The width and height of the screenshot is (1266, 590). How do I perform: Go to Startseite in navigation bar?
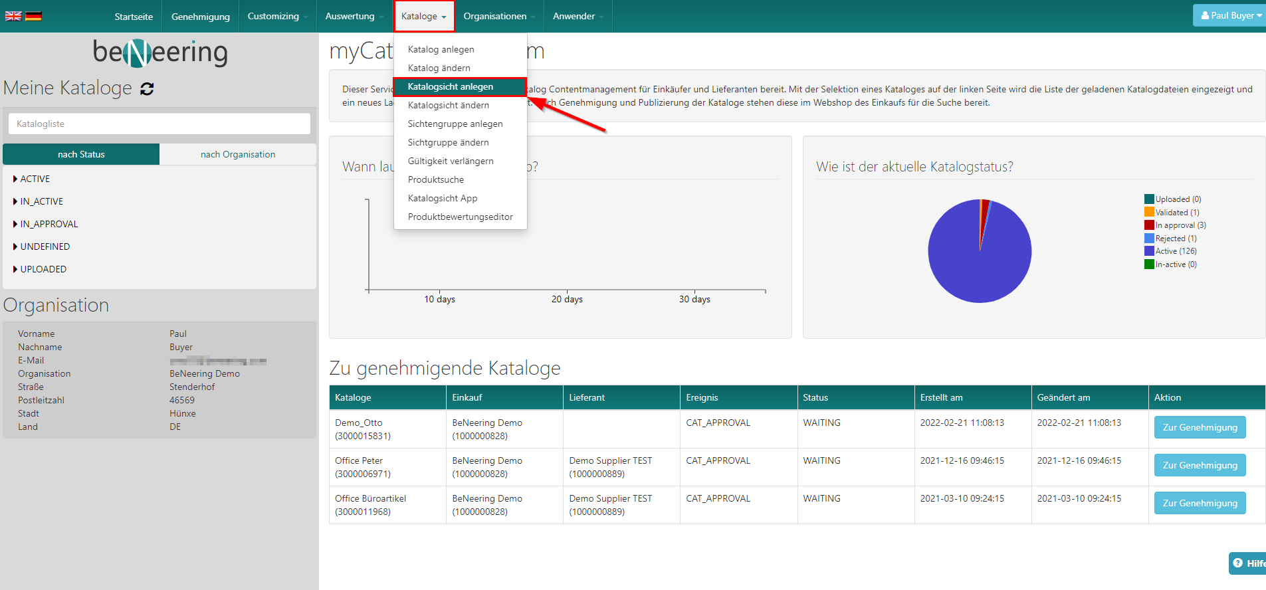pyautogui.click(x=134, y=17)
